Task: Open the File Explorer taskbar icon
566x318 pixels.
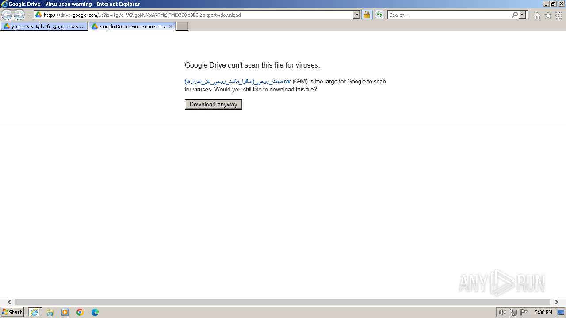Action: (50, 312)
